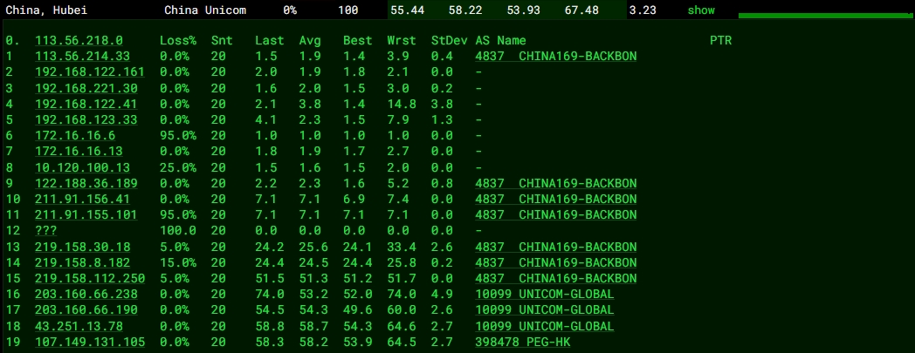Image resolution: width=915 pixels, height=353 pixels.
Task: Open CHINA169-BACKBON AS link for 211.91.156.41
Action: [555, 199]
